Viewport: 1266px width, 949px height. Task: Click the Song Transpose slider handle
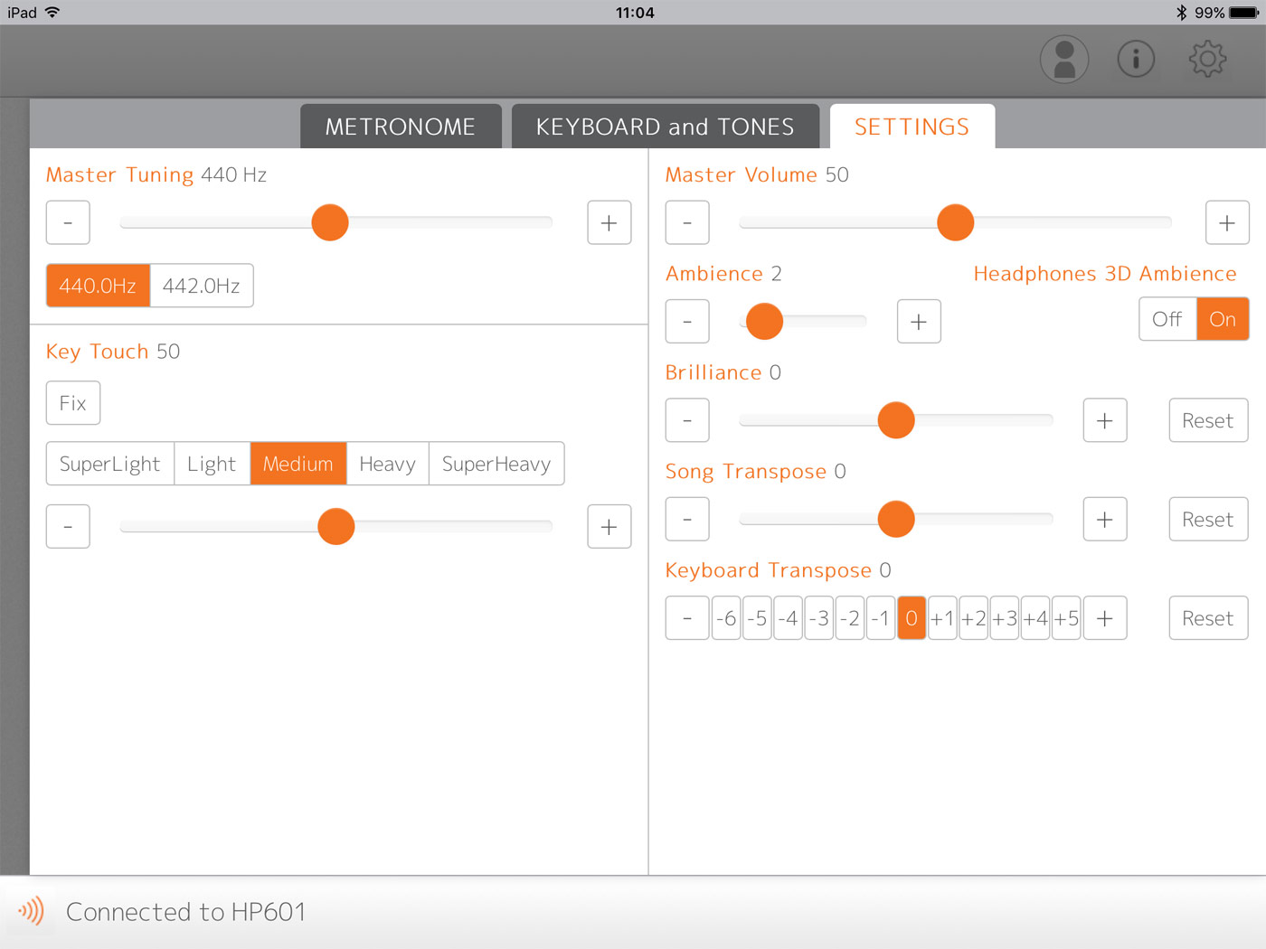click(896, 519)
